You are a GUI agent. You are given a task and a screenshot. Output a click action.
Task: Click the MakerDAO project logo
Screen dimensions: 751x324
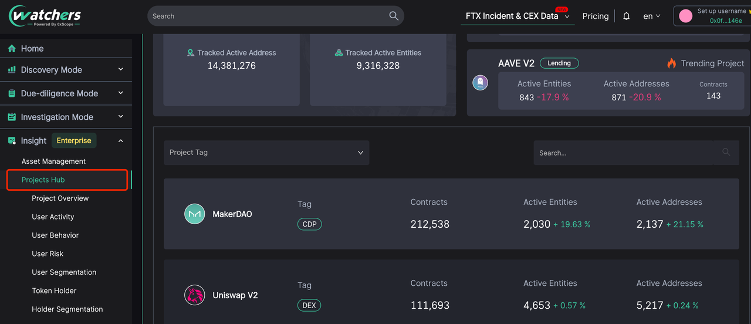click(x=194, y=214)
